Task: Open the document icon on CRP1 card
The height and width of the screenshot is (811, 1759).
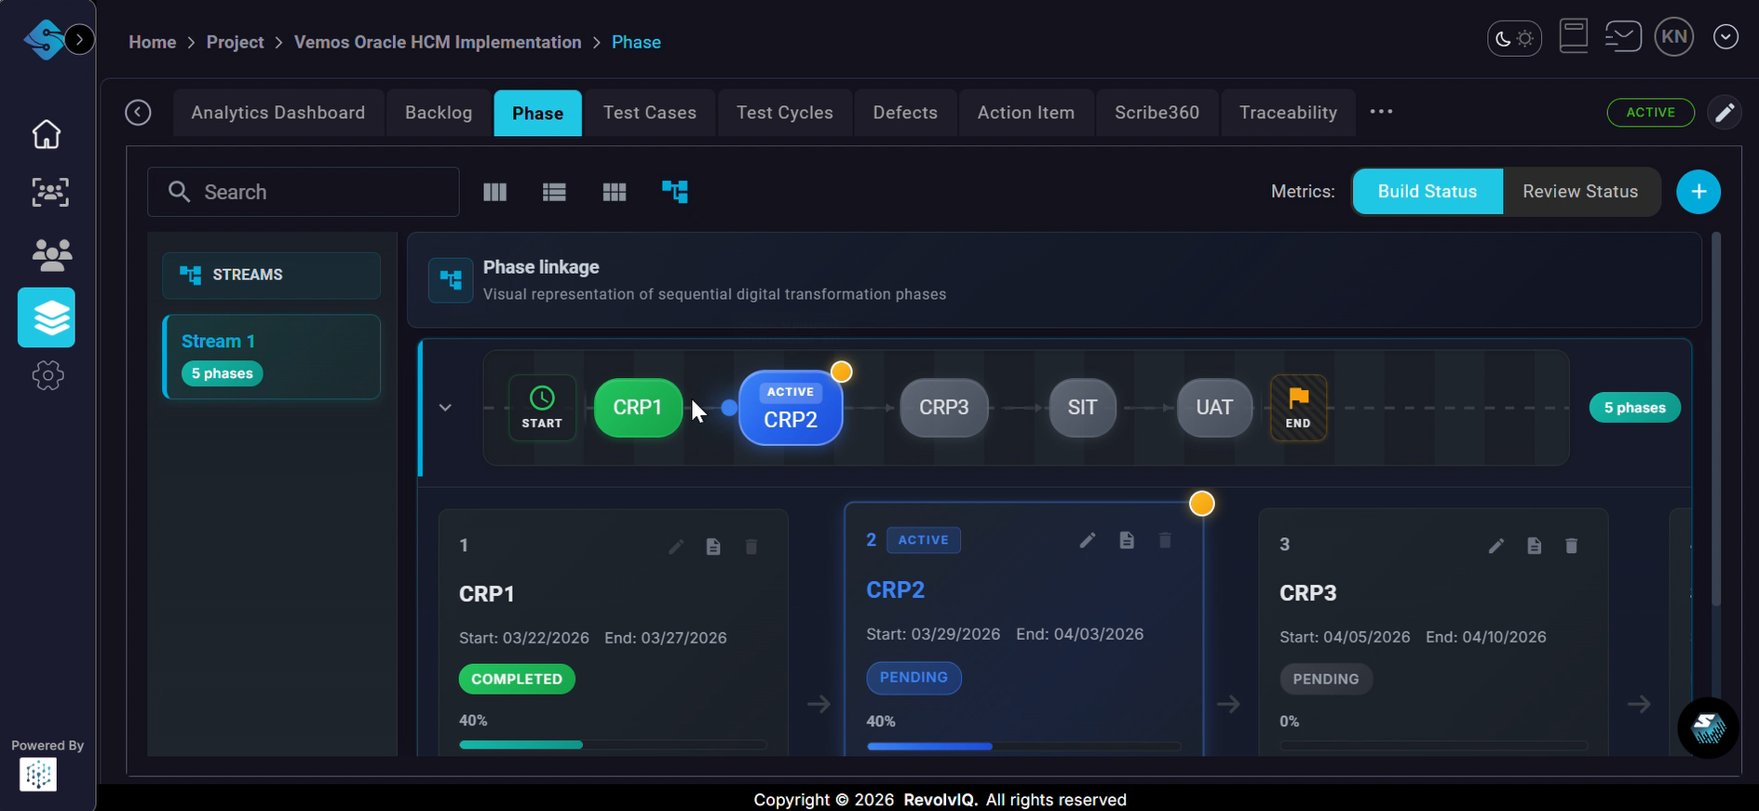Action: pyautogui.click(x=713, y=547)
